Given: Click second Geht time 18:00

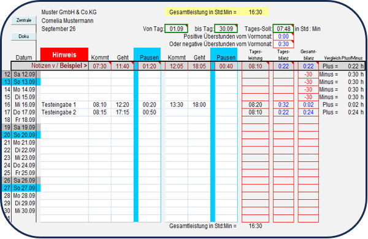Looking at the screenshot, I should pos(199,105).
